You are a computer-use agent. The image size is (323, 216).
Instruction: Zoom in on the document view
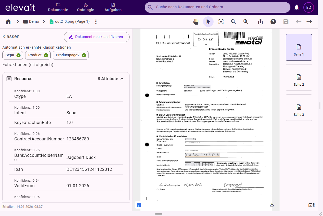246,22
